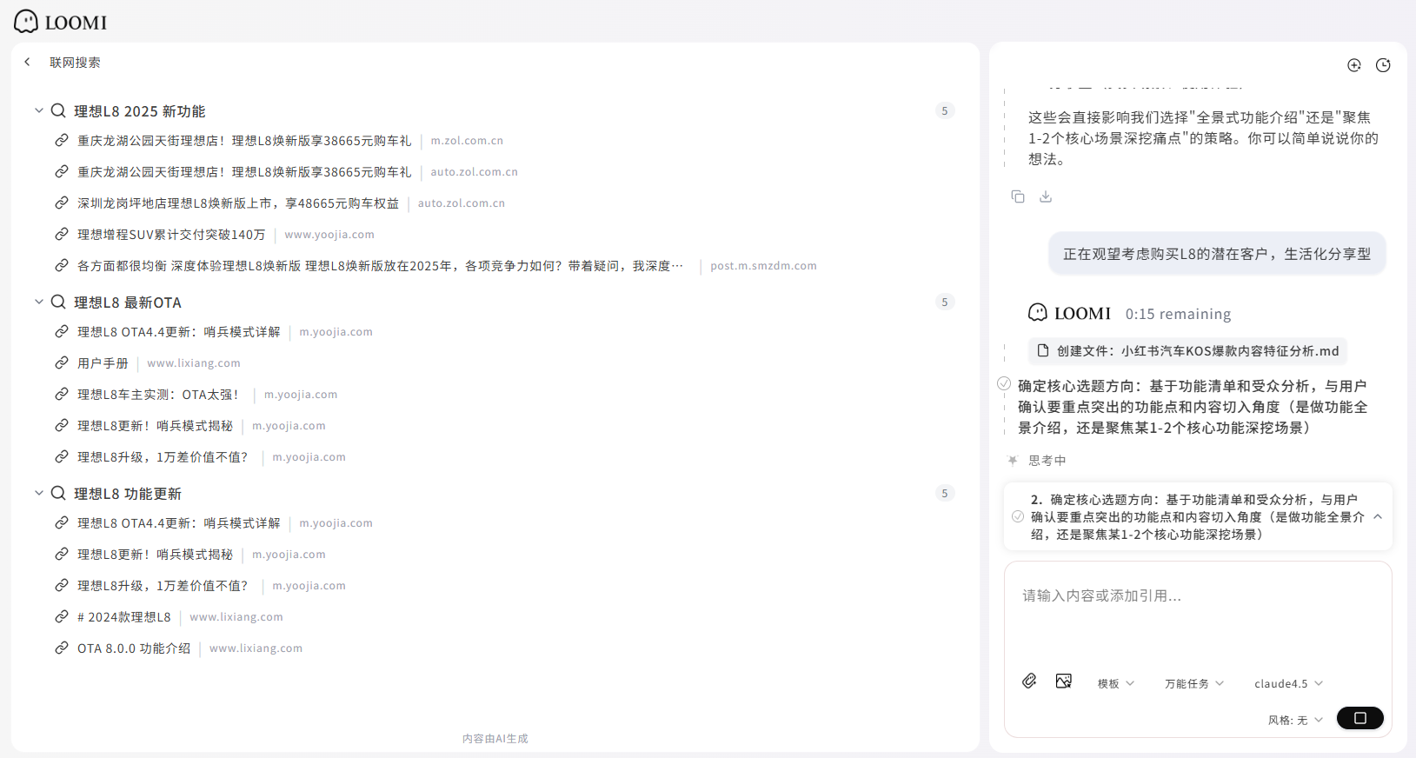Open the claude4.5 model dropdown
The height and width of the screenshot is (758, 1416).
1288,683
